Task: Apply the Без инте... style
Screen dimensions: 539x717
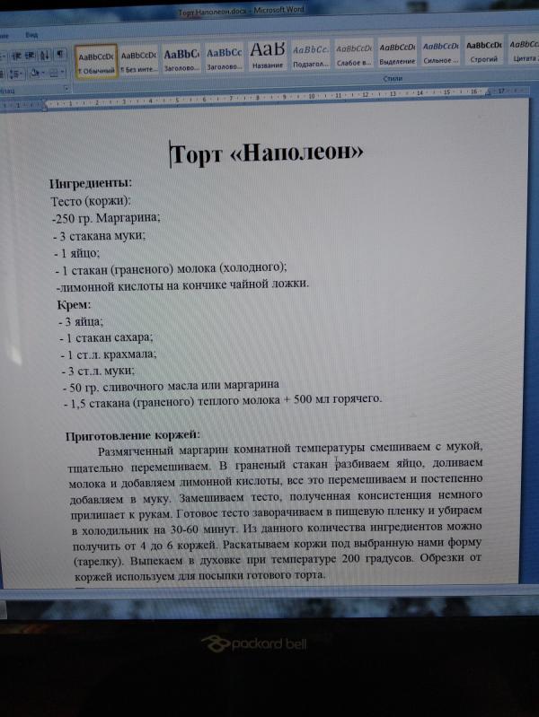Action: [138, 61]
